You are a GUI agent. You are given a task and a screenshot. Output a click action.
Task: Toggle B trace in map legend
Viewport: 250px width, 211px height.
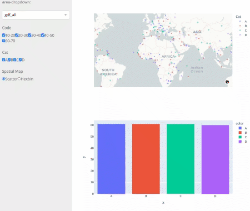pos(243,26)
